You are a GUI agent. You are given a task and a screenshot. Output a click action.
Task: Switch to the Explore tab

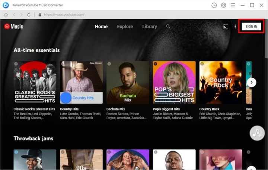(125, 27)
